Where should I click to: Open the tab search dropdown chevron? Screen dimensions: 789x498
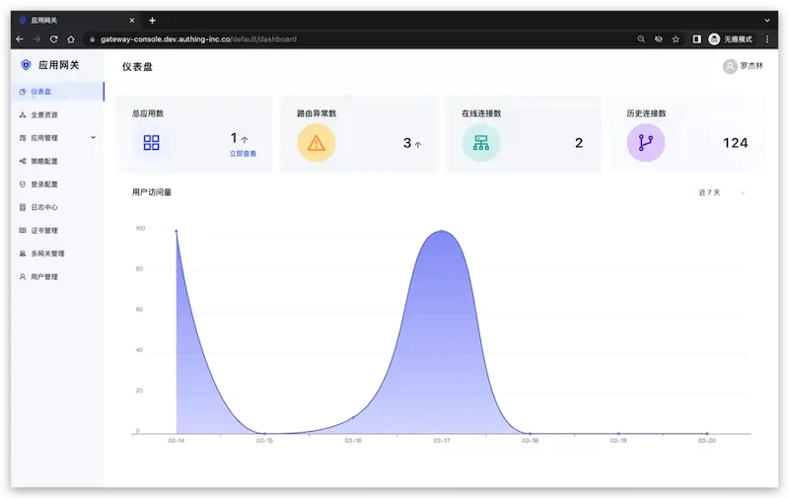tap(767, 21)
